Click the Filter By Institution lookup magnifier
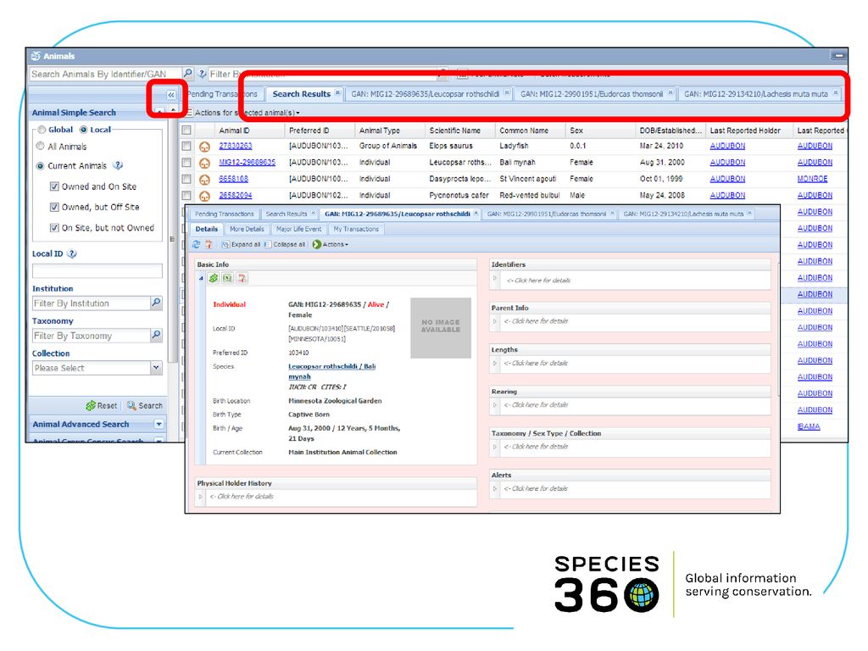The width and height of the screenshot is (868, 651). point(157,303)
